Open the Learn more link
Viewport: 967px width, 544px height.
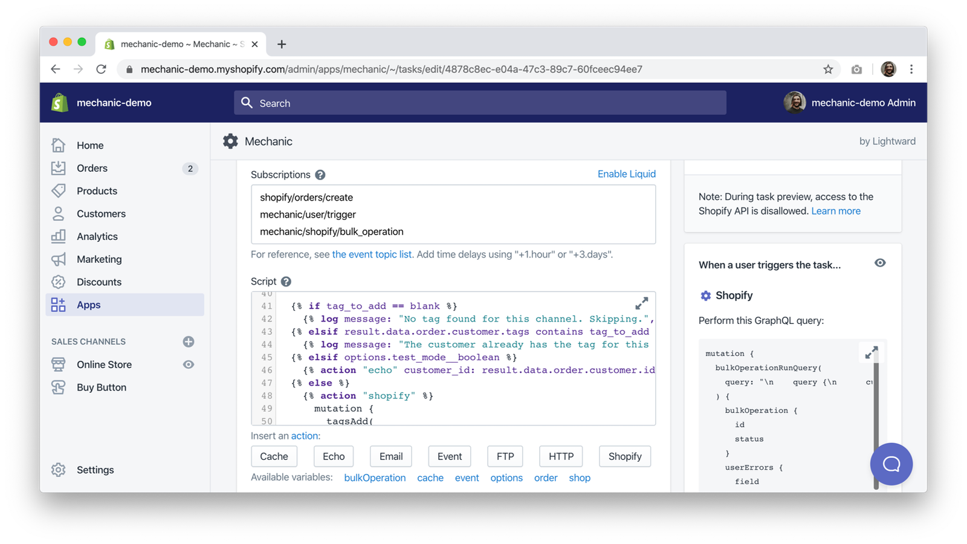coord(836,211)
